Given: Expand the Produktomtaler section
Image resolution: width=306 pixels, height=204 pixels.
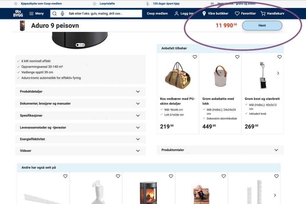Looking at the screenshot, I should tap(220, 150).
